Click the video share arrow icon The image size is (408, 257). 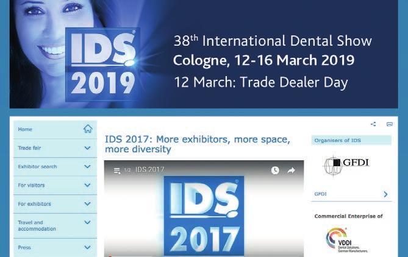coord(291,171)
